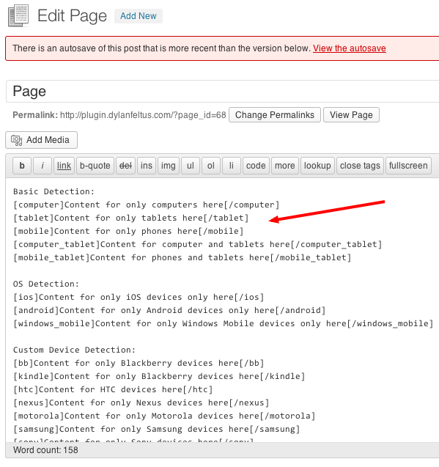Image resolution: width=439 pixels, height=467 pixels.
Task: Click the Page title input field
Action: click(x=222, y=91)
